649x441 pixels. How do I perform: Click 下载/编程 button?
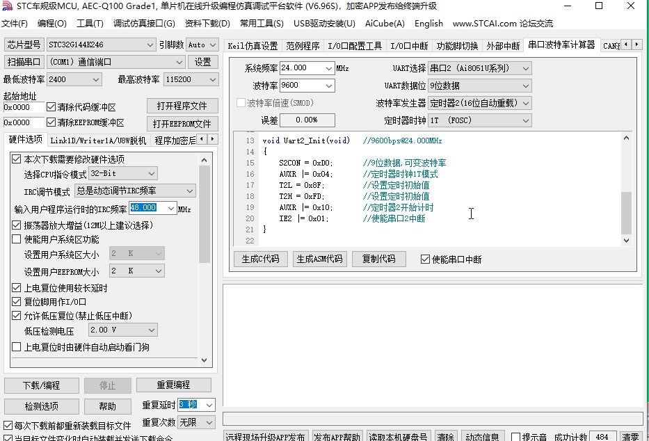click(42, 385)
